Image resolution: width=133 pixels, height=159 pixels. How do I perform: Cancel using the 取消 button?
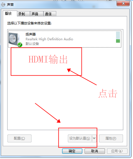[95, 151]
